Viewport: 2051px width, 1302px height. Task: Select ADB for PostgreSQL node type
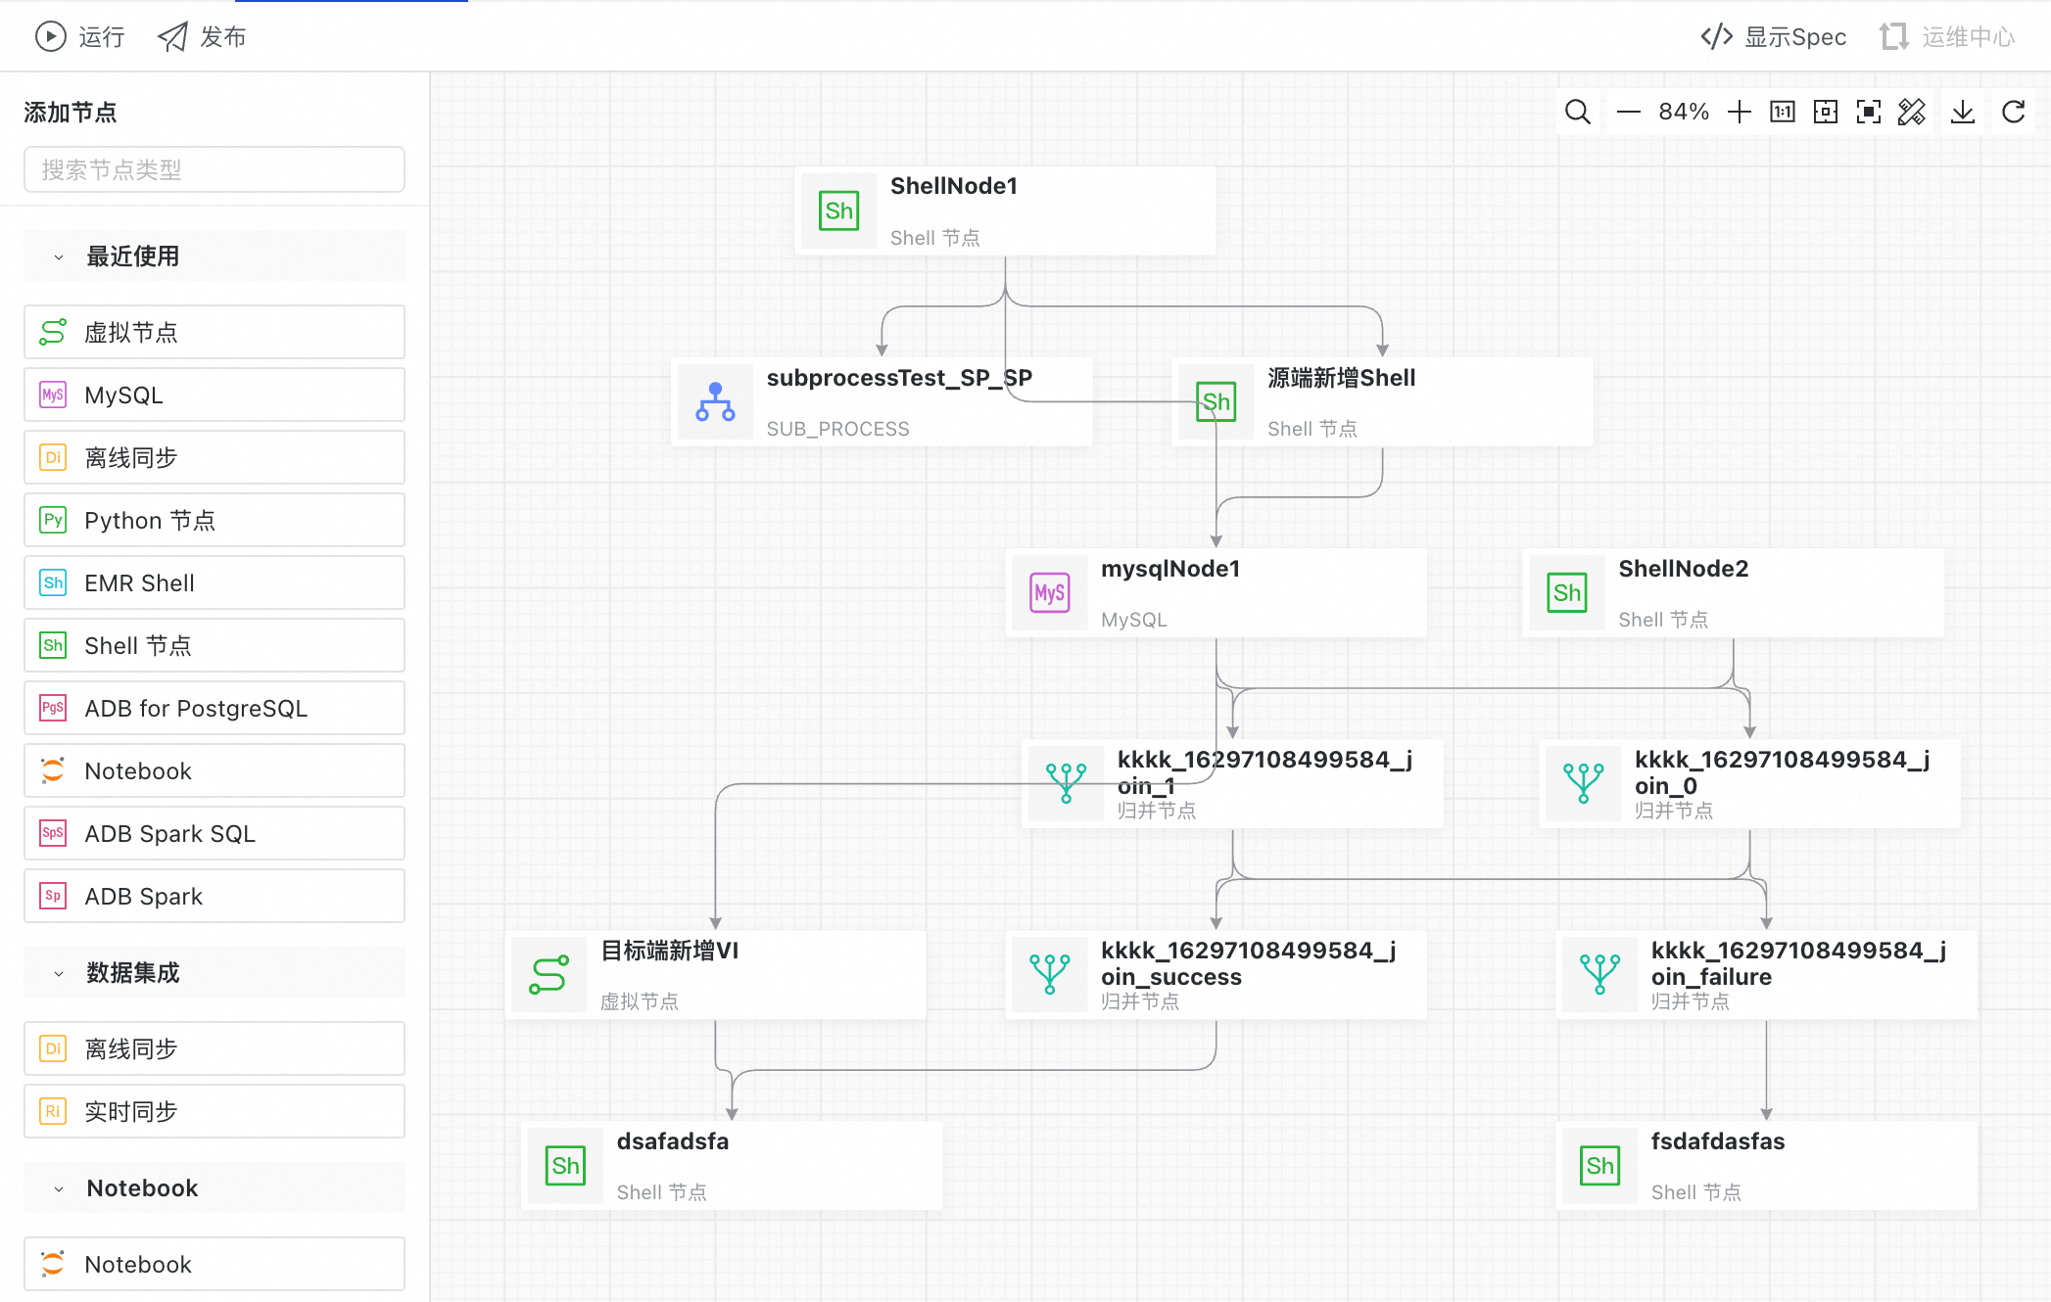pyautogui.click(x=214, y=708)
